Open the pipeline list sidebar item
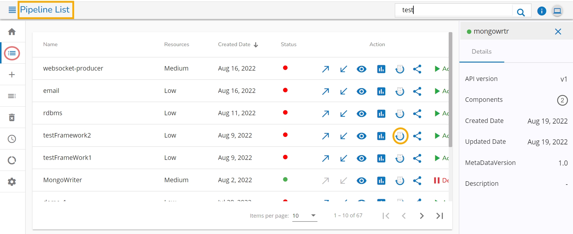Screen dimensions: 573x234 click(12, 53)
